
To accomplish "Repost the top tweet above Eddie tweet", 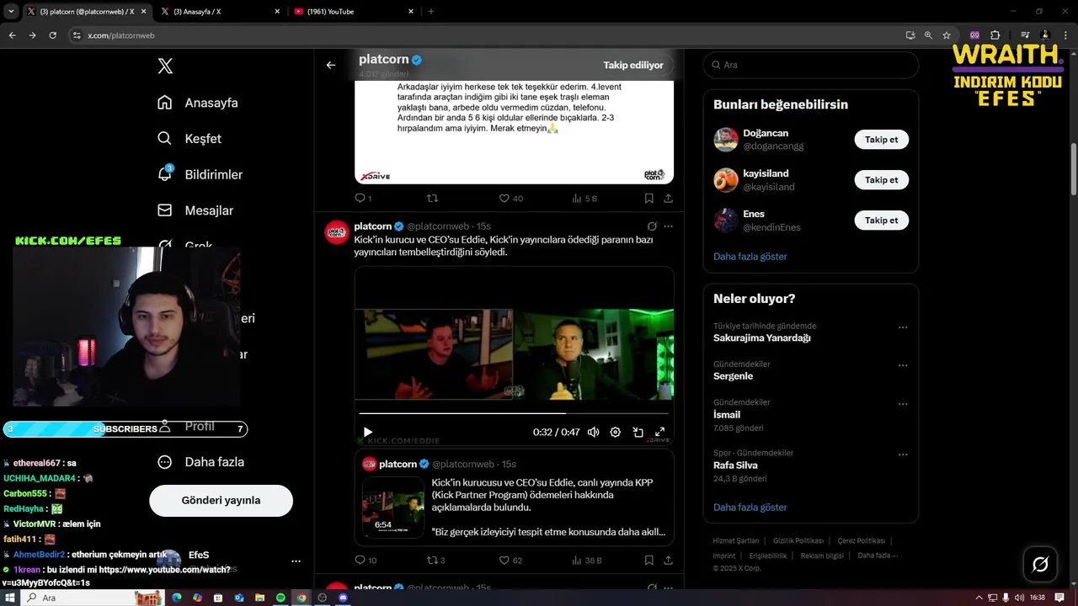I will pos(432,199).
